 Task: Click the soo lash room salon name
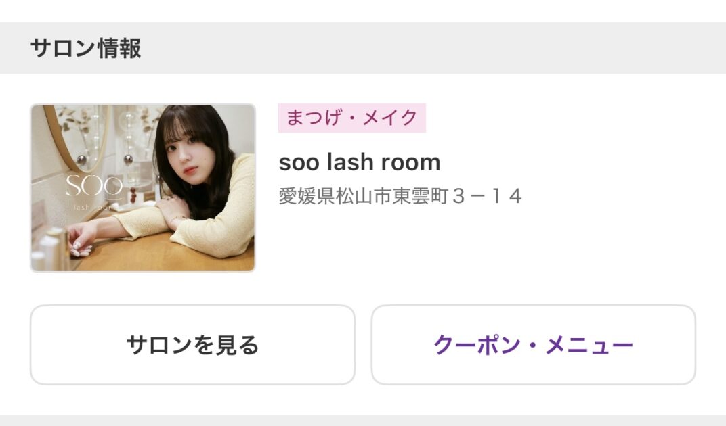click(360, 162)
